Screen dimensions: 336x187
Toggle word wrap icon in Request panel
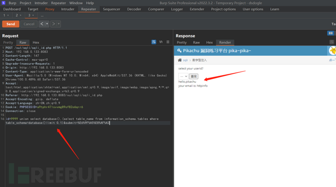pos(154,42)
